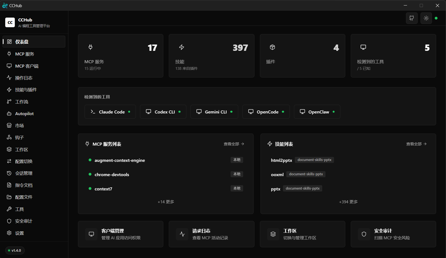
Task: Click the GitHub icon in the top bar
Action: [x=411, y=18]
